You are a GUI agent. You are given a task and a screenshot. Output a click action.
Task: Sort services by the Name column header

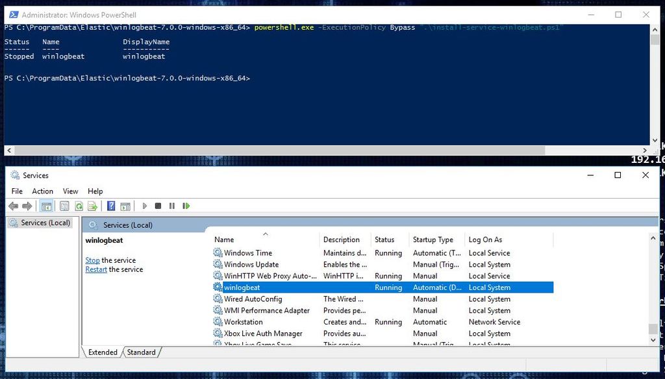tap(223, 239)
